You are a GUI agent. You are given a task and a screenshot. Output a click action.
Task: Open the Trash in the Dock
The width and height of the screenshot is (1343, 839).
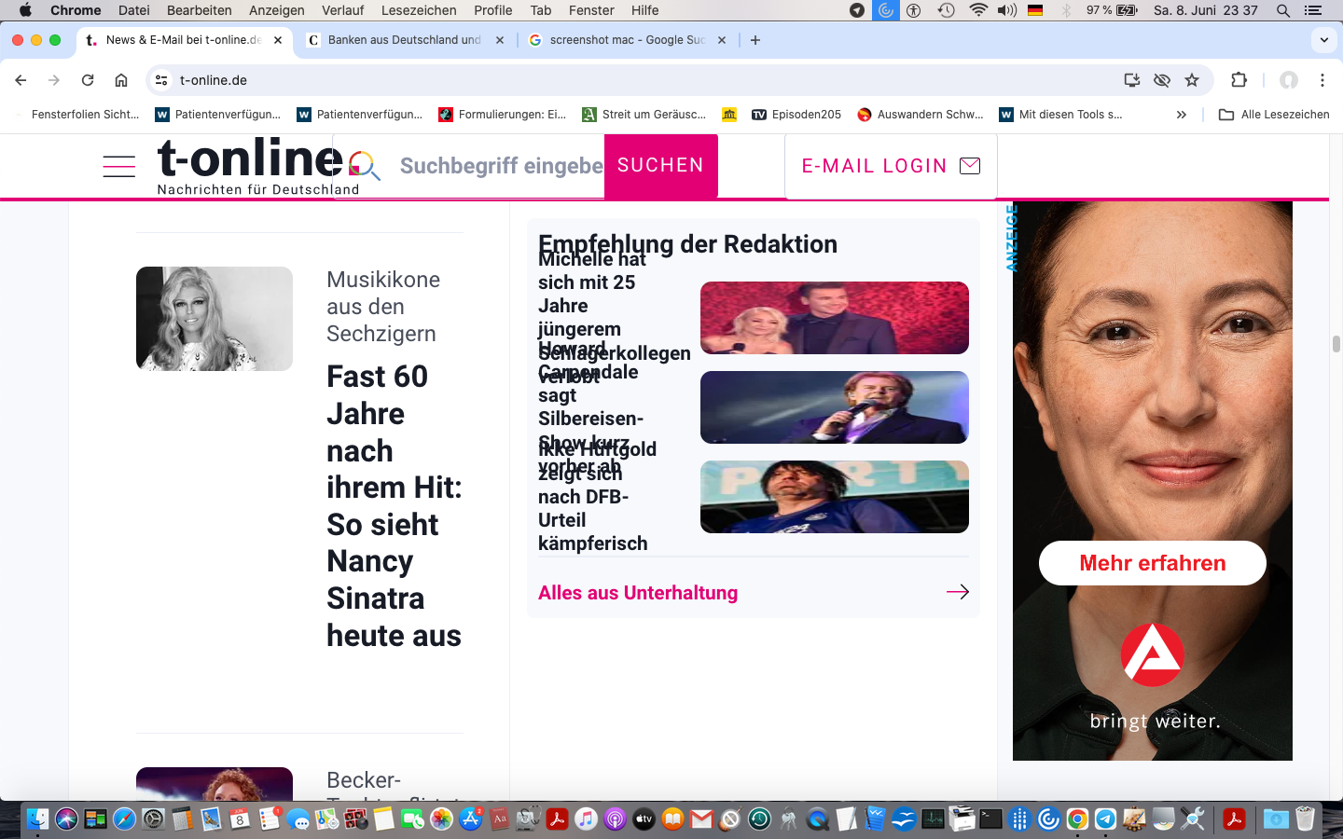1305,819
